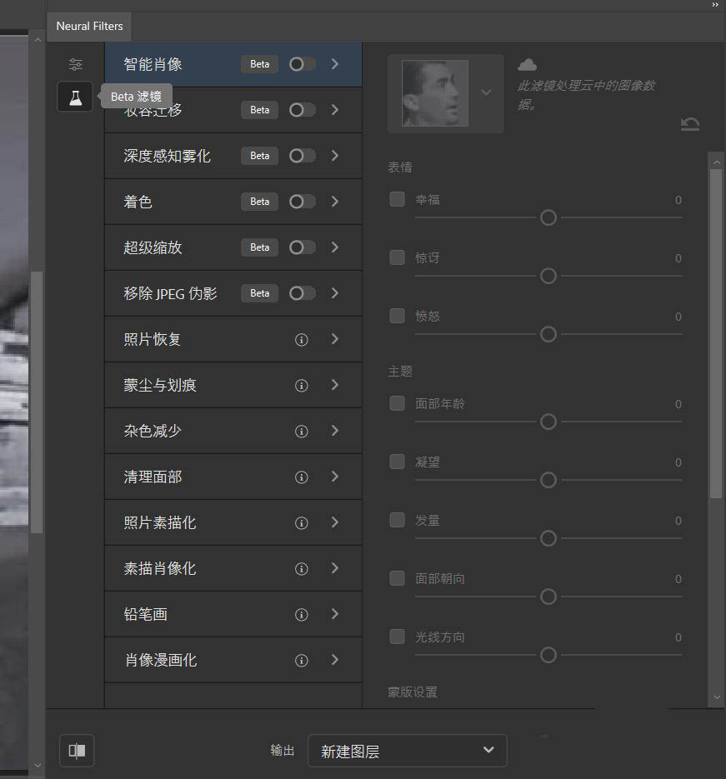
Task: Enable the 智能肖像 Beta toggle
Action: tap(302, 64)
